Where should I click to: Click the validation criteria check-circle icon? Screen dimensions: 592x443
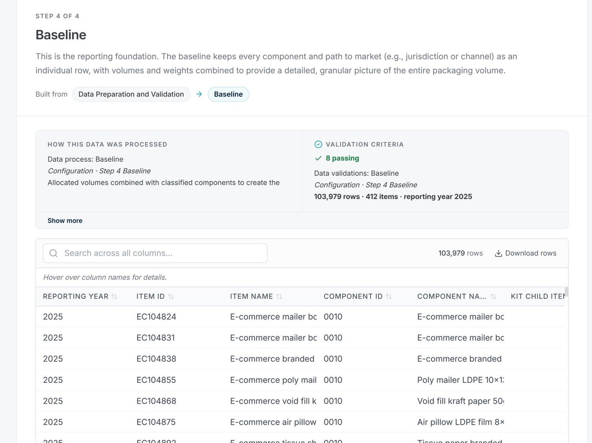pyautogui.click(x=318, y=145)
